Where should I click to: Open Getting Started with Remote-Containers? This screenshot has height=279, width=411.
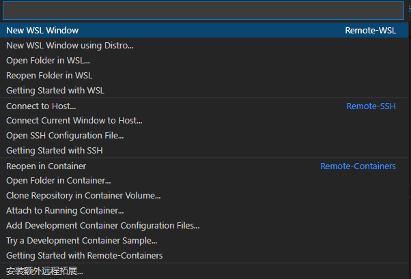[x=84, y=256]
